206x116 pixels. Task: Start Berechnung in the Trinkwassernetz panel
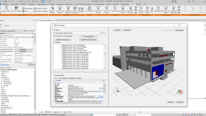point(166,10)
